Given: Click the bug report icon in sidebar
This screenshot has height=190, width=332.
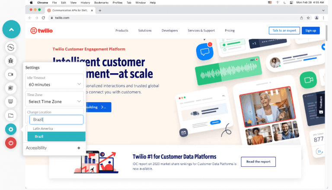Looking at the screenshot, I should (x=11, y=61).
